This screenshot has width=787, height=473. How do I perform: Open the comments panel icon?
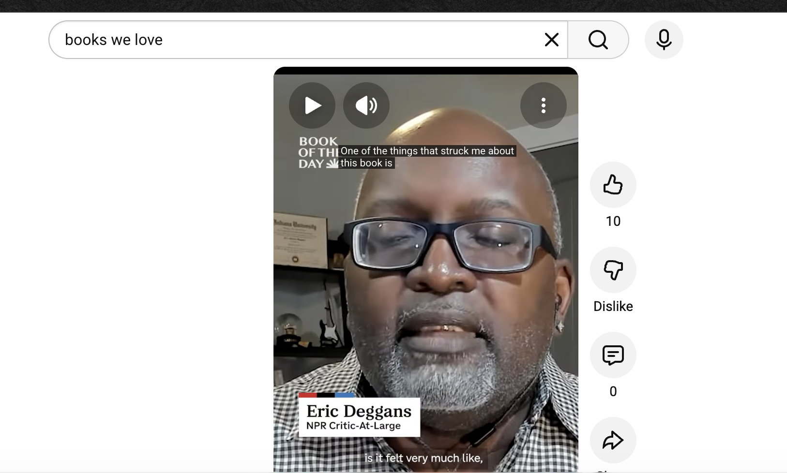pyautogui.click(x=613, y=355)
